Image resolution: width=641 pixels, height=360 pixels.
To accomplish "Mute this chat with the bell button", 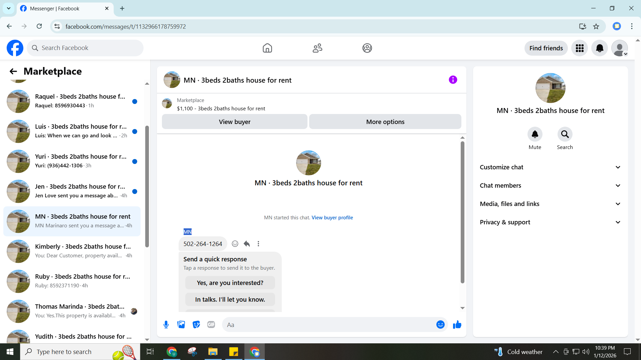I will [535, 134].
